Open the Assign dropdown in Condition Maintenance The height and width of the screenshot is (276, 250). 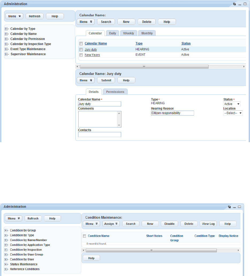[x=111, y=224]
